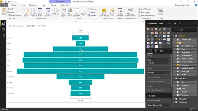Open the Fields well tab icon
The image size is (198, 111).
tap(150, 51)
